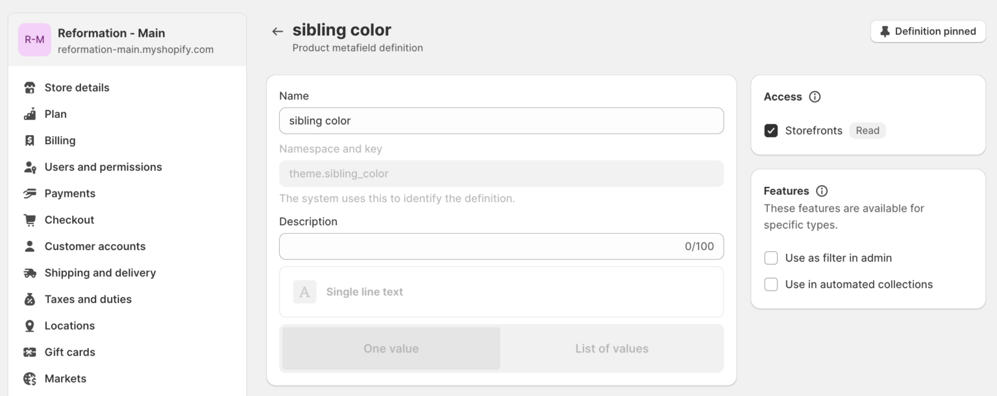
Task: Enable Use in automated collections
Action: (x=771, y=284)
